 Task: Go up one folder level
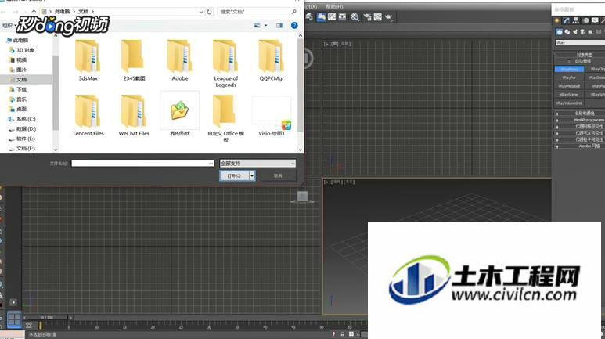tap(34, 12)
